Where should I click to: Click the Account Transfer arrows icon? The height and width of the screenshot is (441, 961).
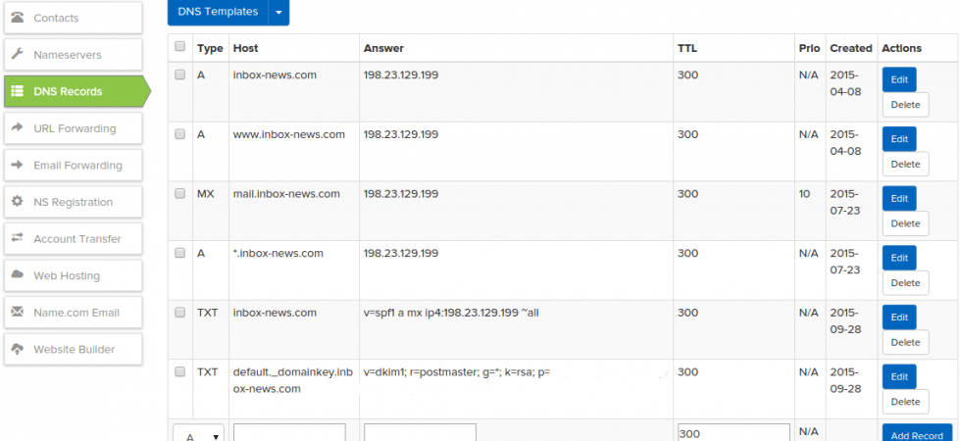18,238
